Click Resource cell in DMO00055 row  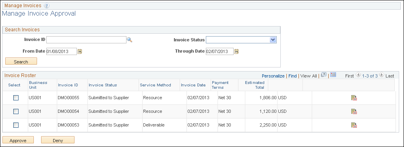(153, 98)
